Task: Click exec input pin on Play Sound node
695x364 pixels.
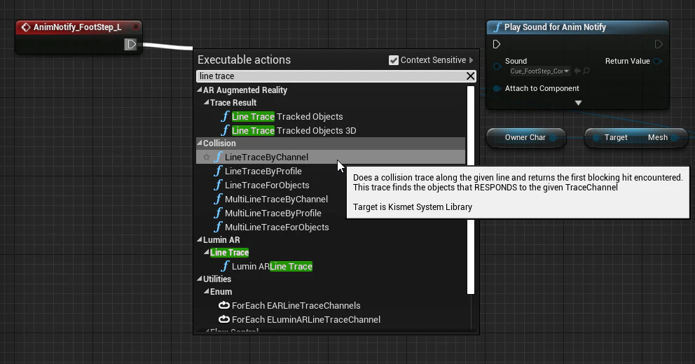Action: [497, 44]
